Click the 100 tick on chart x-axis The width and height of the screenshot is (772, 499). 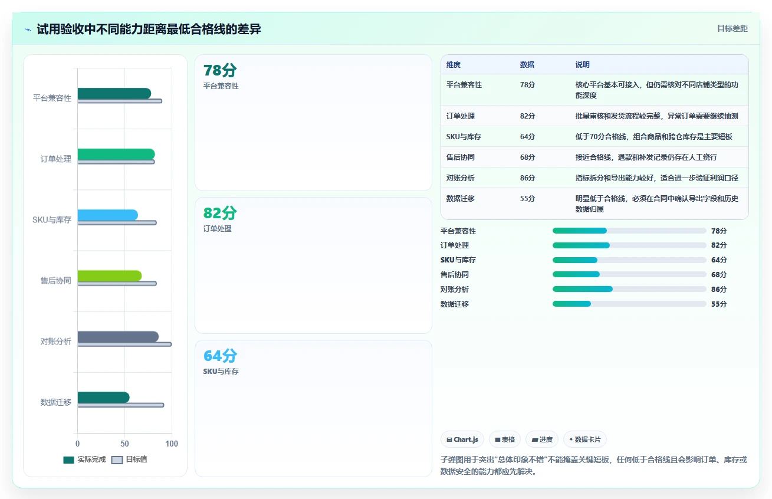pos(171,444)
